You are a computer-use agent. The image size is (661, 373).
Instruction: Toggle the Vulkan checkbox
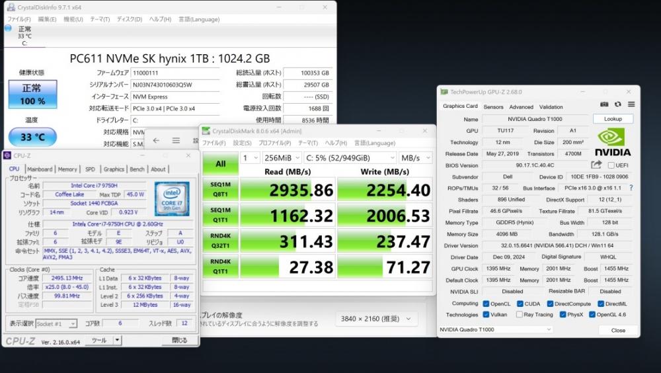pos(486,314)
